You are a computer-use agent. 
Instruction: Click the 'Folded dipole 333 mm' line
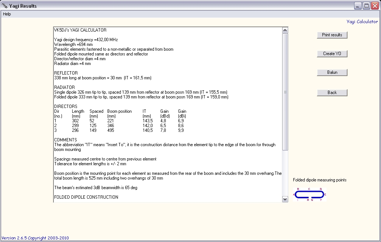point(141,97)
